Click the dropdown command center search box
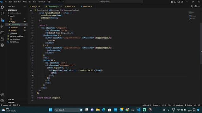 coord(104,2)
